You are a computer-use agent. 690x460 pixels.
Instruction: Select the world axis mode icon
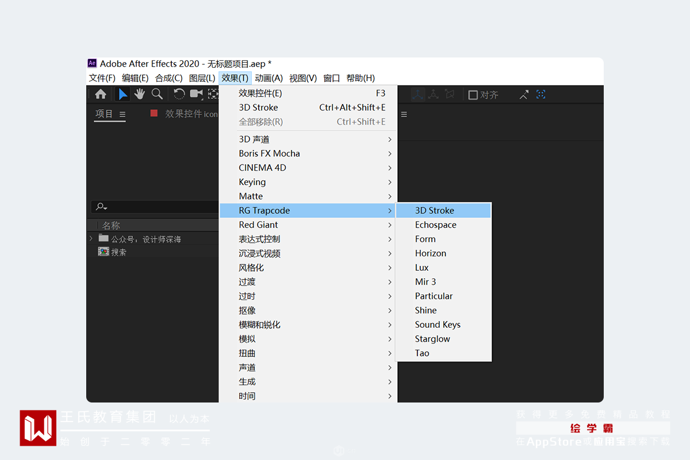434,95
